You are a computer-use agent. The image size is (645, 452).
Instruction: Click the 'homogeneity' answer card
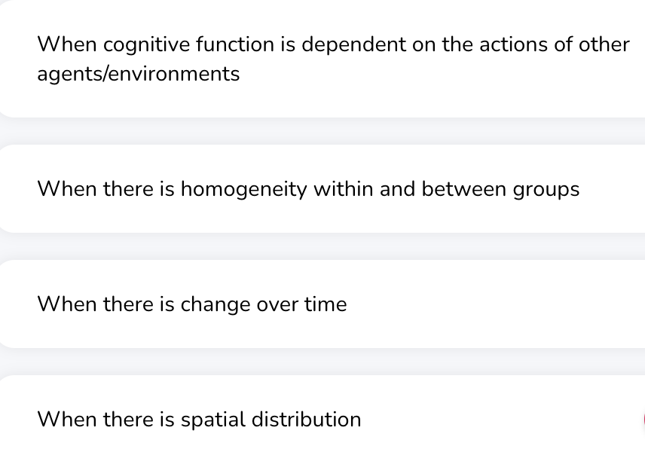[x=322, y=189]
